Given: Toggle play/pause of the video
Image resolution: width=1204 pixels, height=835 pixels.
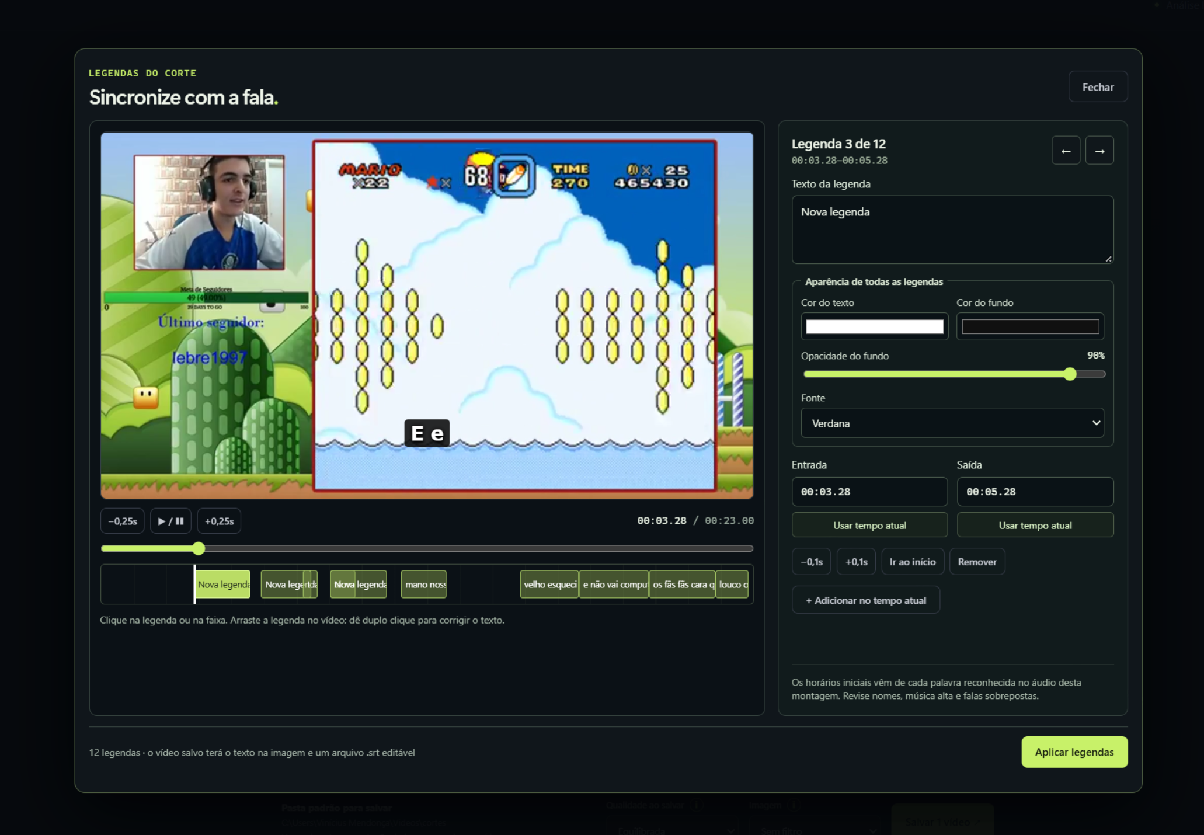Looking at the screenshot, I should click(x=170, y=521).
